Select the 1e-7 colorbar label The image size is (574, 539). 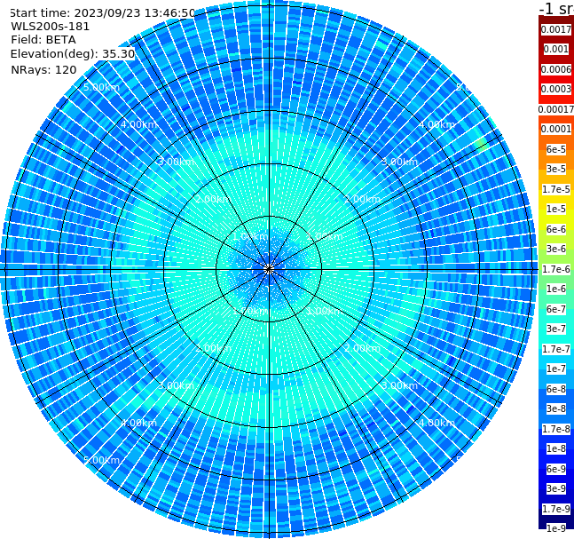tap(556, 369)
